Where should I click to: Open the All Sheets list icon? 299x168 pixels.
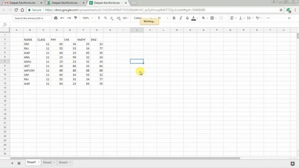19,163
